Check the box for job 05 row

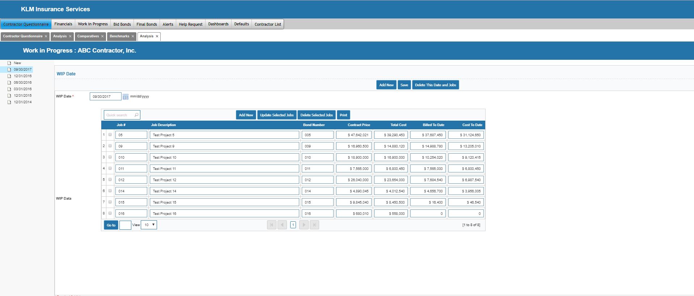110,135
